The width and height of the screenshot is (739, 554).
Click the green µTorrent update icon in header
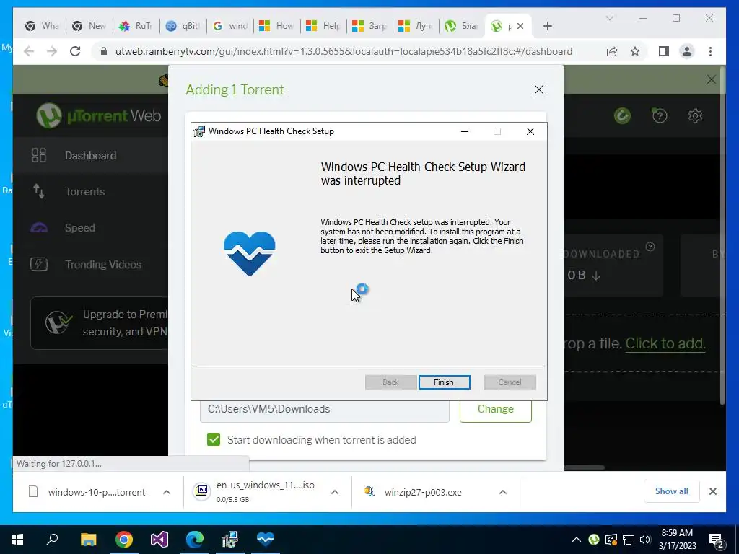coord(623,115)
